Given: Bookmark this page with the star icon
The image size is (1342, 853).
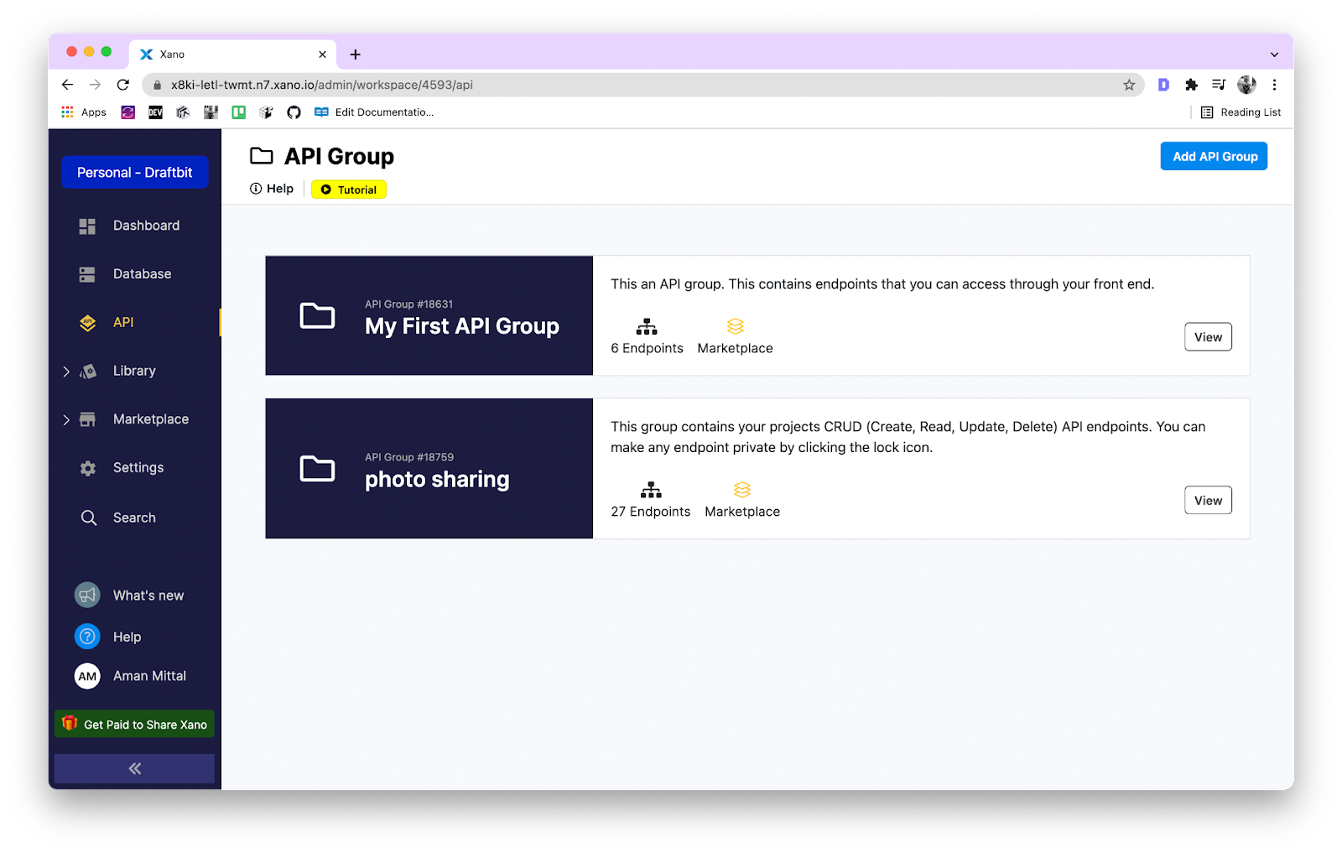Looking at the screenshot, I should tap(1128, 85).
